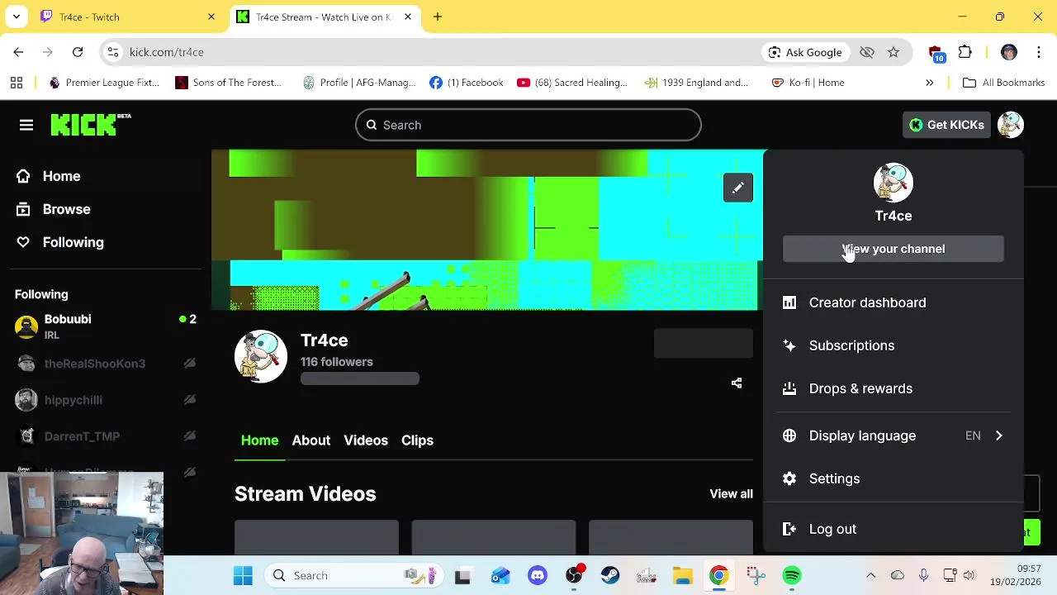Open DarrenT_TMP channel in sidebar
The image size is (1057, 595).
[106, 436]
